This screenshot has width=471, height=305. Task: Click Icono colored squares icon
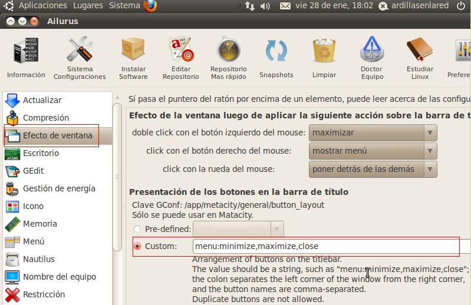tap(12, 206)
